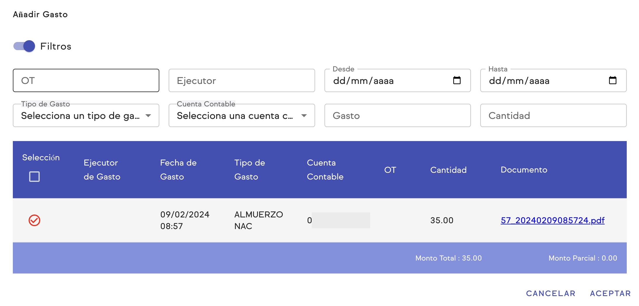639x306 pixels.
Task: Click the dropdown arrow on Tipo de Gasto
Action: tap(149, 116)
